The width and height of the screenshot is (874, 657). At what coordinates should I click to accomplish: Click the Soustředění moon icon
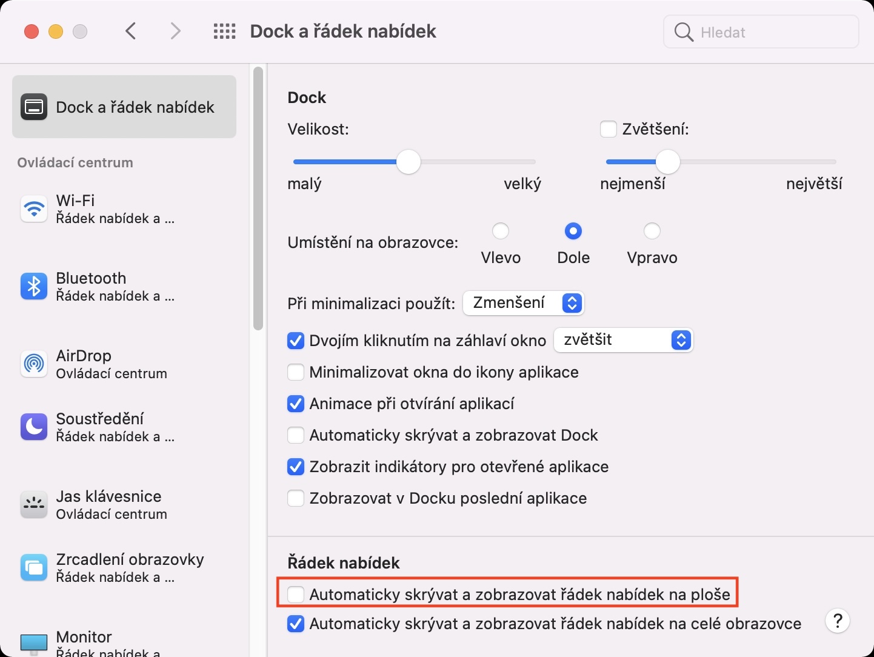[x=34, y=427]
